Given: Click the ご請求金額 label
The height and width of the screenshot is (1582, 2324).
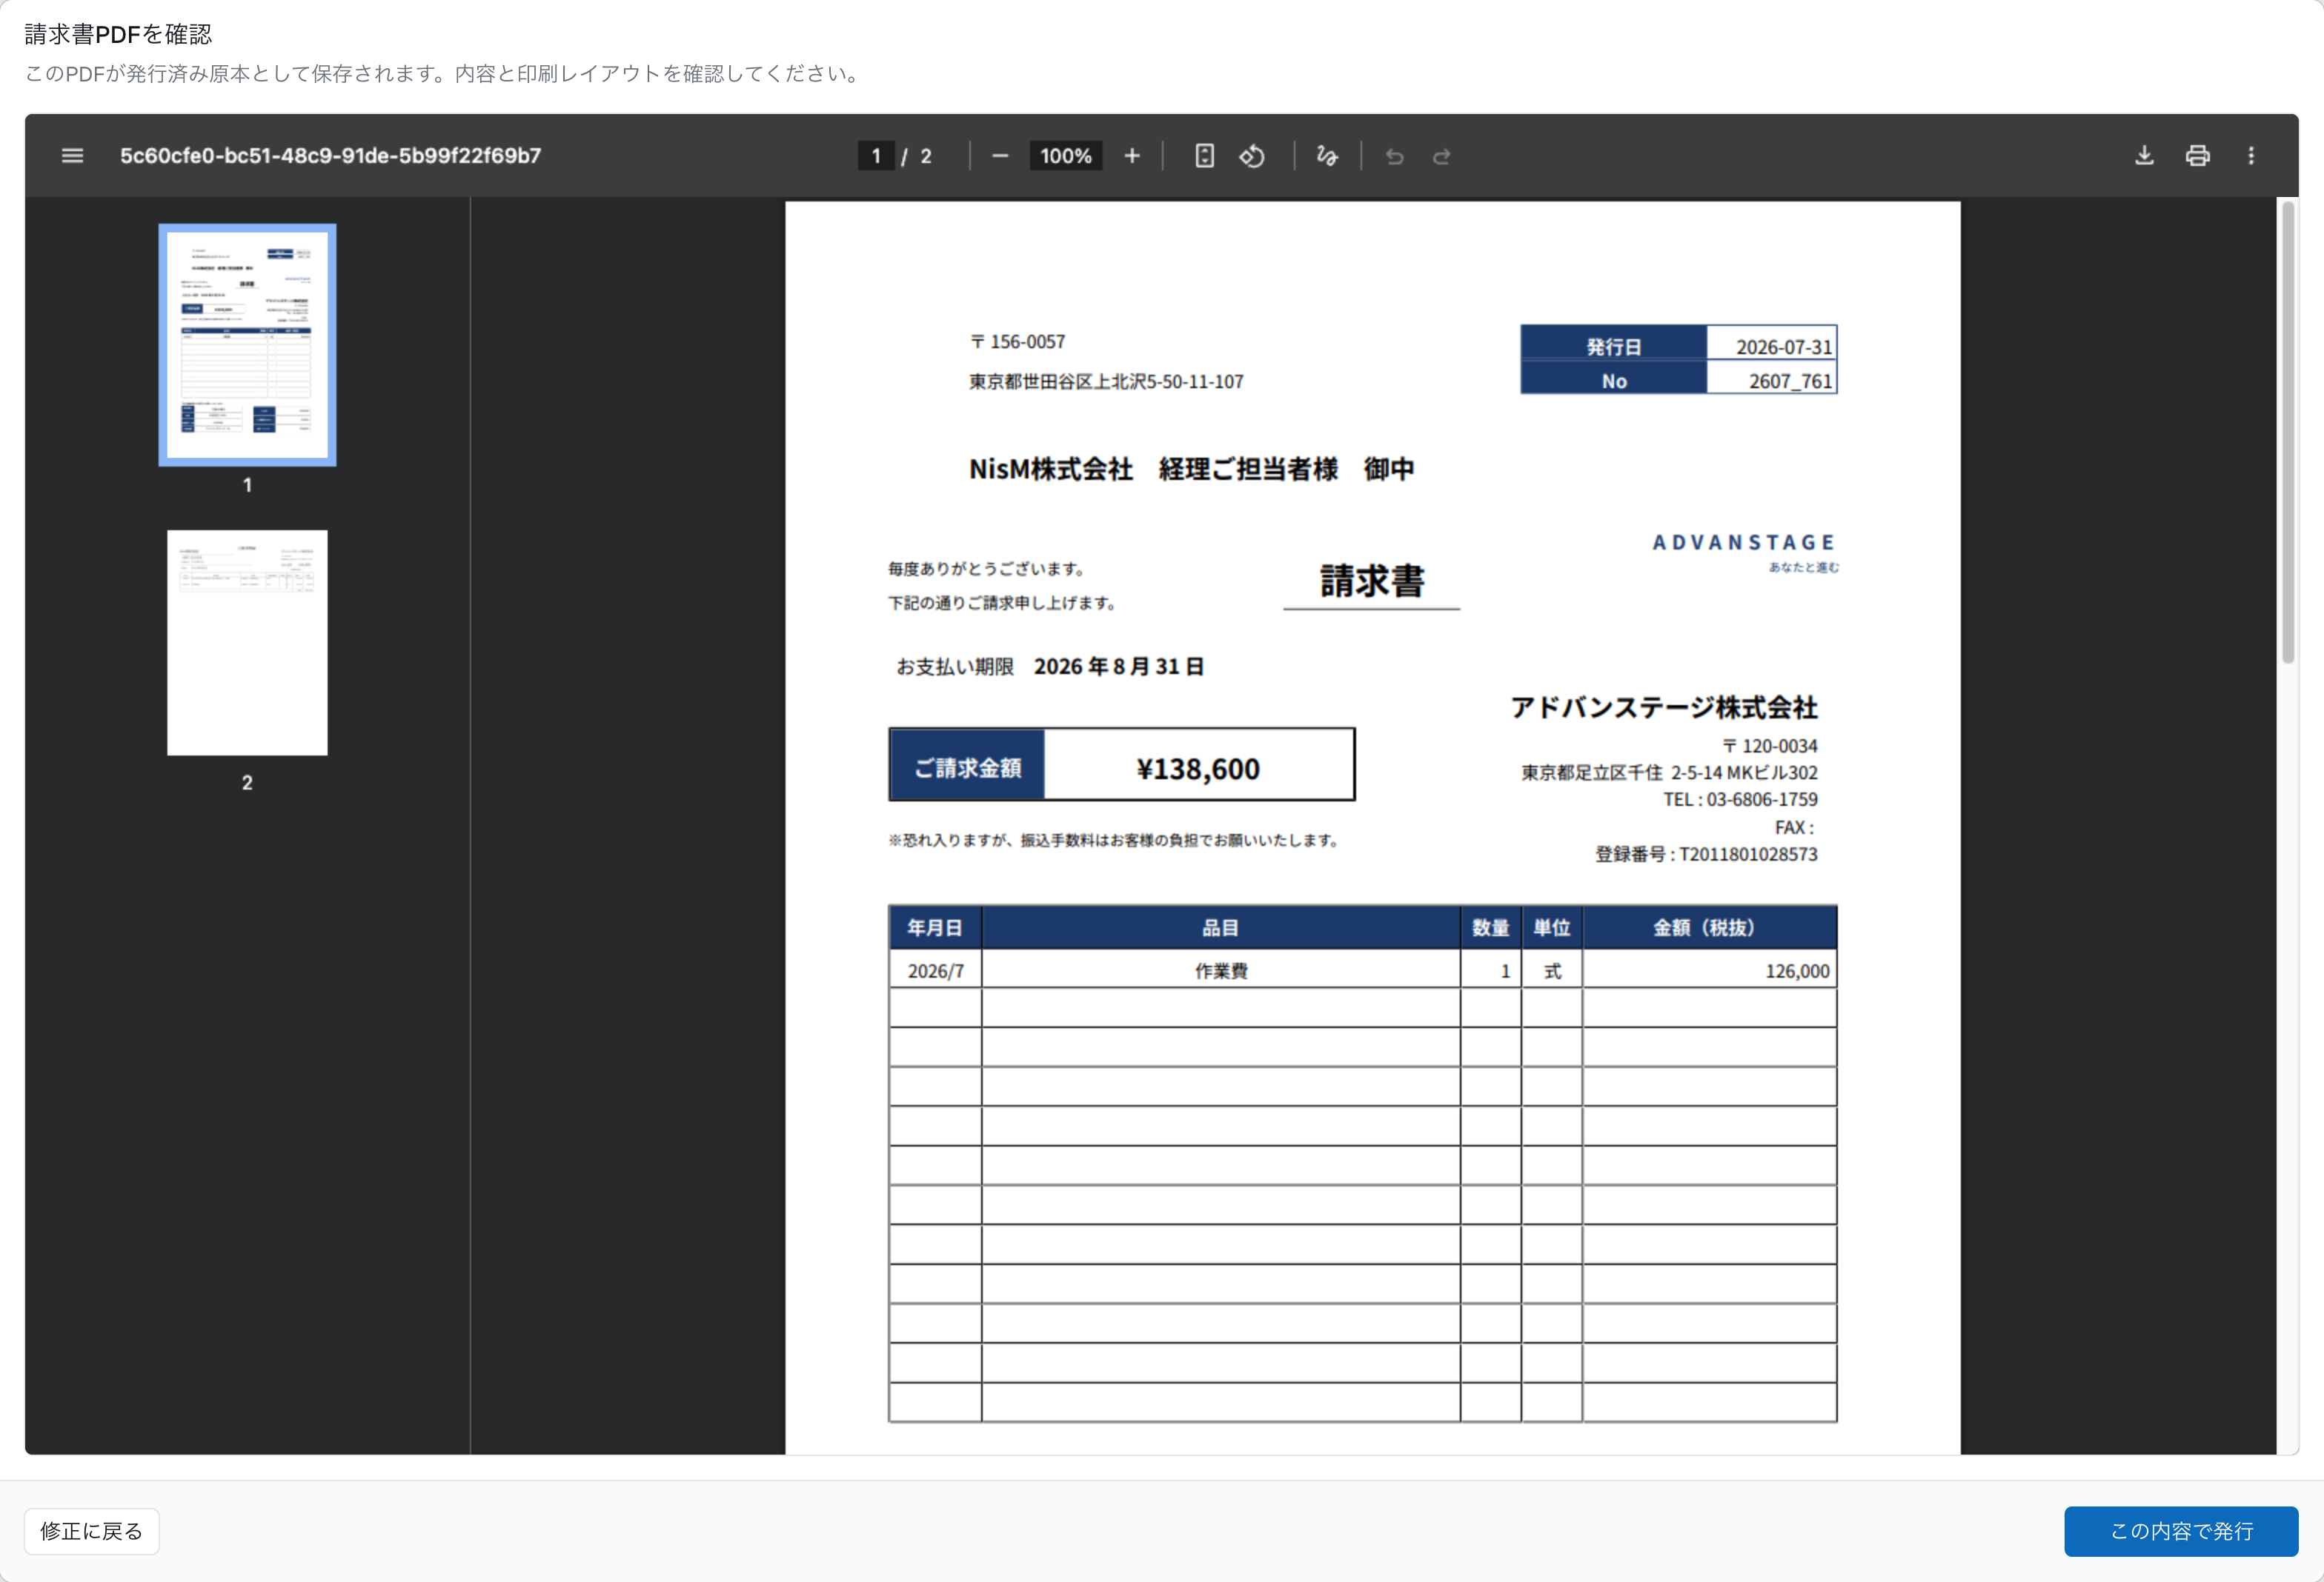Looking at the screenshot, I should click(967, 767).
